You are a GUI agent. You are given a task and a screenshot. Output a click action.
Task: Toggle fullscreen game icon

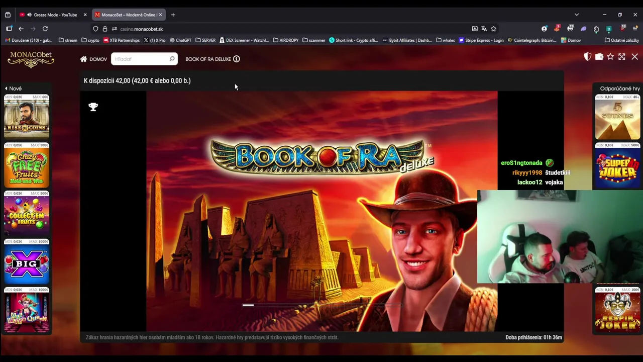click(622, 57)
